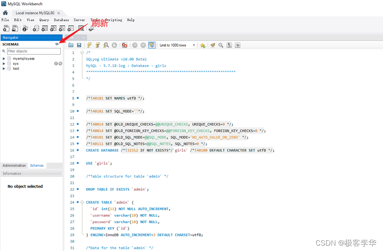Roll back the transaction with X icon
383x251 pixels.
coord(143,45)
